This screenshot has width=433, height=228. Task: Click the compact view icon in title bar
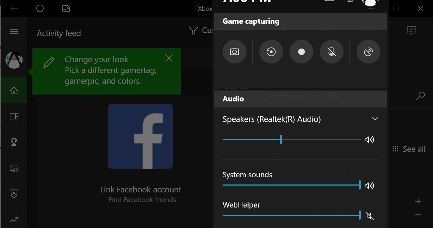click(66, 8)
